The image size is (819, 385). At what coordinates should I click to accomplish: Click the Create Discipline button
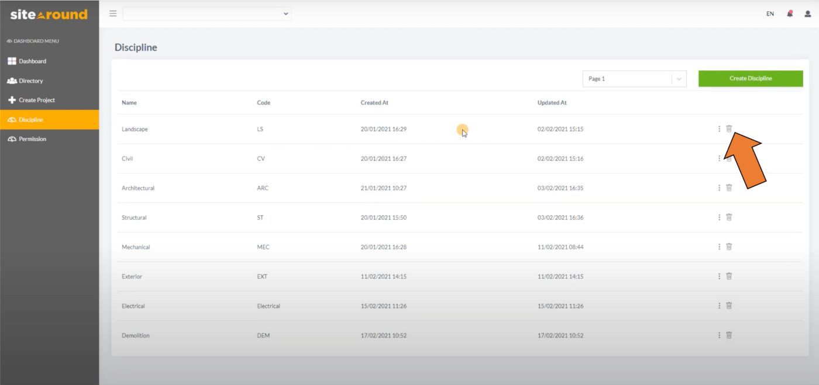[x=751, y=78]
